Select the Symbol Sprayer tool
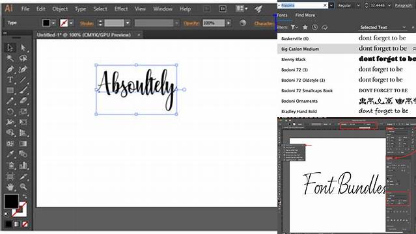This screenshot has width=416, height=234. coord(10,165)
